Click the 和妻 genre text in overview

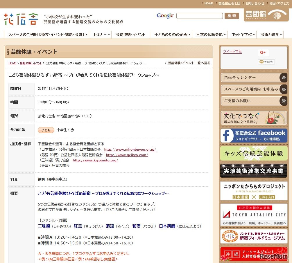coord(136,226)
